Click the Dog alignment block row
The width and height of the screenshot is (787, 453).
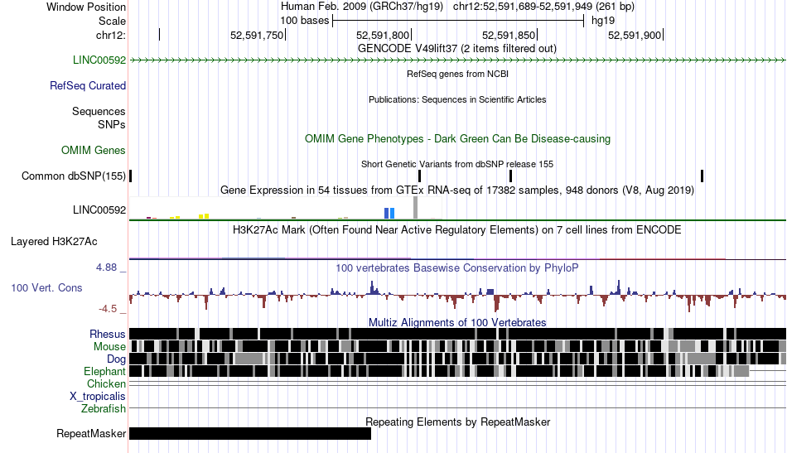tap(458, 359)
